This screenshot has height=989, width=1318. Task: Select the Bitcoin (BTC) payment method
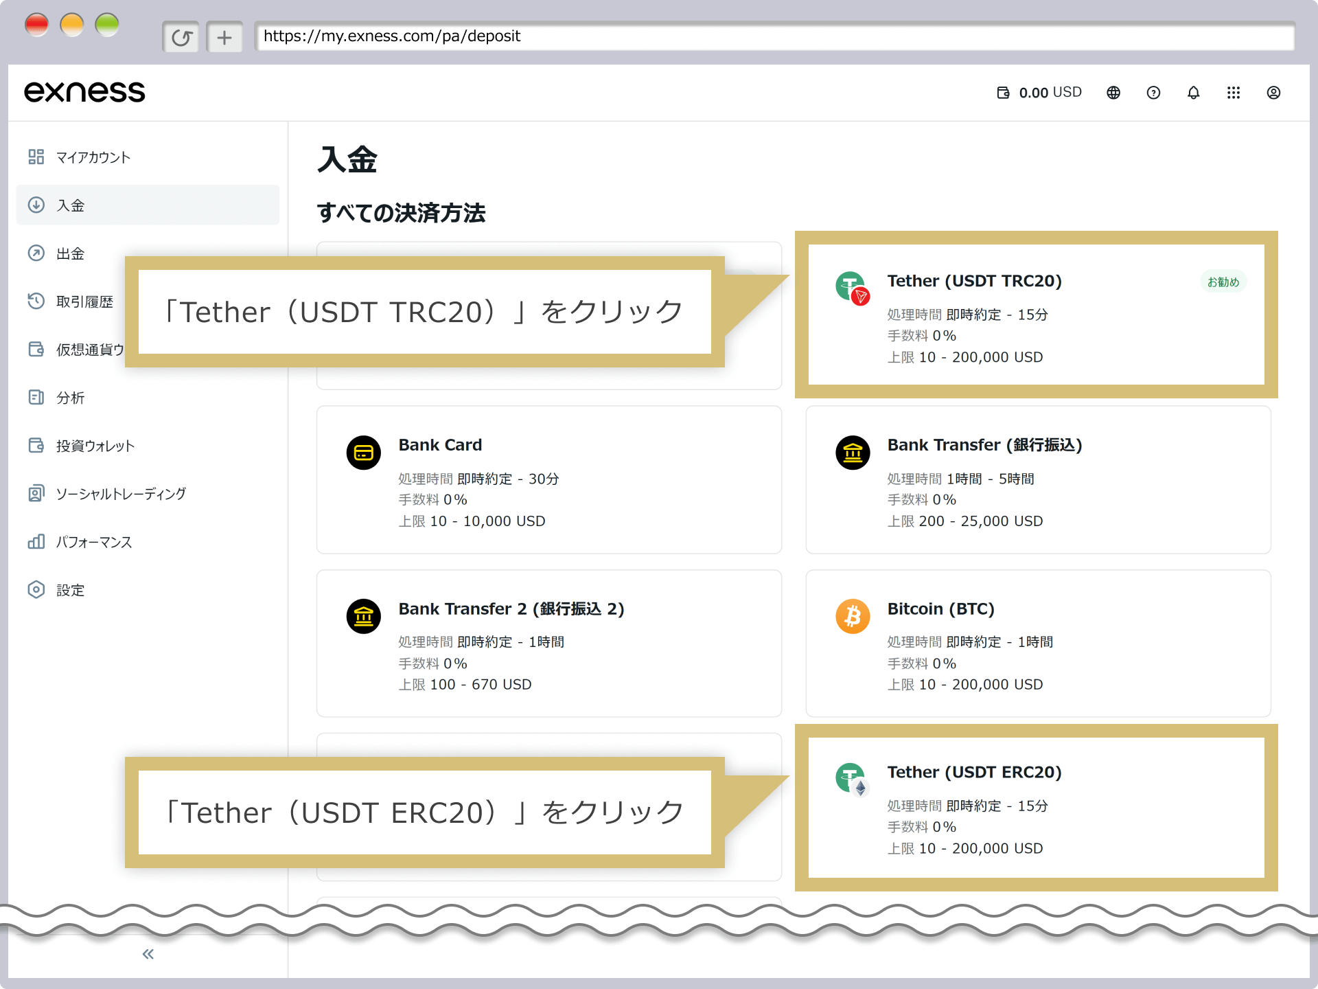pos(1038,644)
